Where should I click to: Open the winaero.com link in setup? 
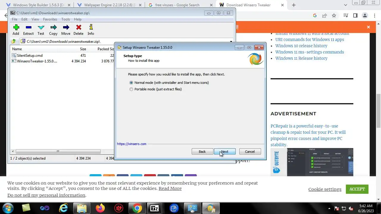click(x=132, y=144)
